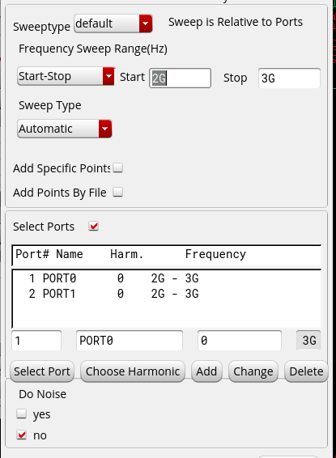Toggle the Do Noise no option
Screen dimensions: 336x458
[x=22, y=435]
